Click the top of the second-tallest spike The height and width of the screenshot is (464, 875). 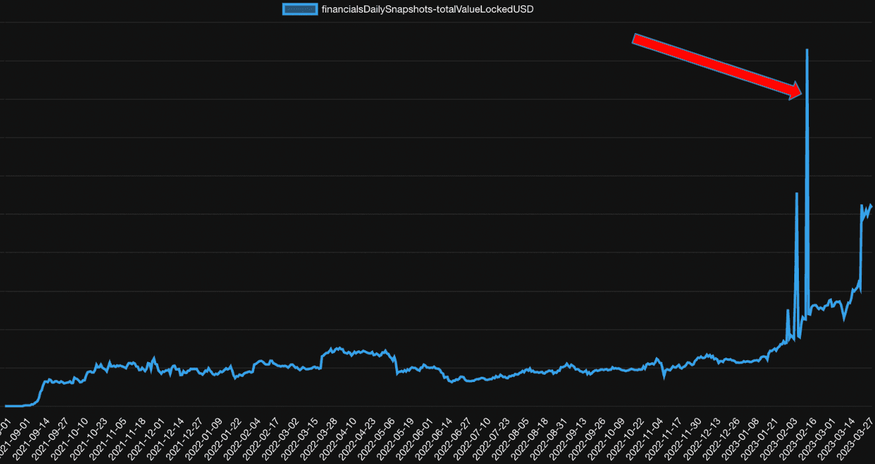(796, 193)
